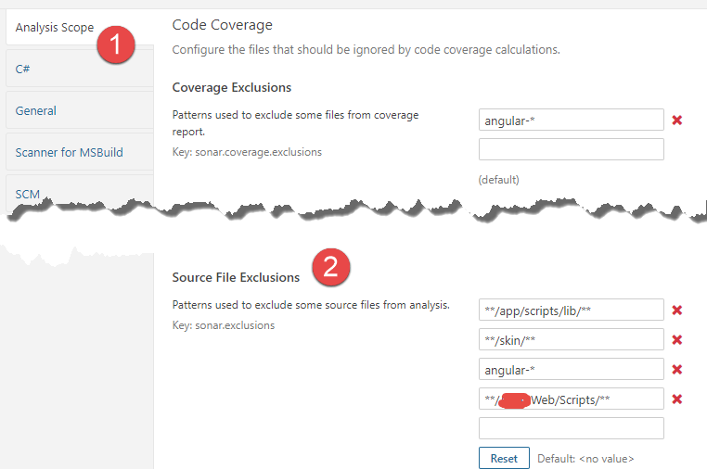
Task: Edit angular-* field under Source File Exclusions
Action: pyautogui.click(x=572, y=370)
